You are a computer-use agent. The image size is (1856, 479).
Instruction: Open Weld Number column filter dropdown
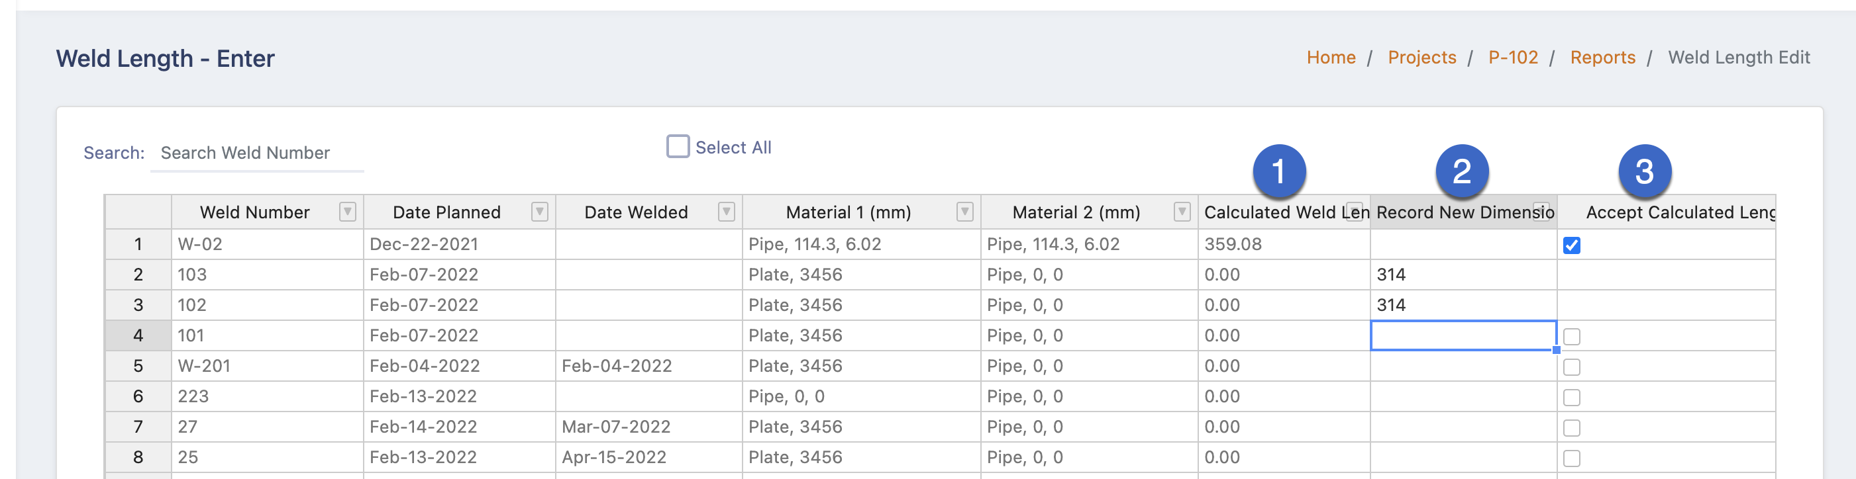click(347, 212)
